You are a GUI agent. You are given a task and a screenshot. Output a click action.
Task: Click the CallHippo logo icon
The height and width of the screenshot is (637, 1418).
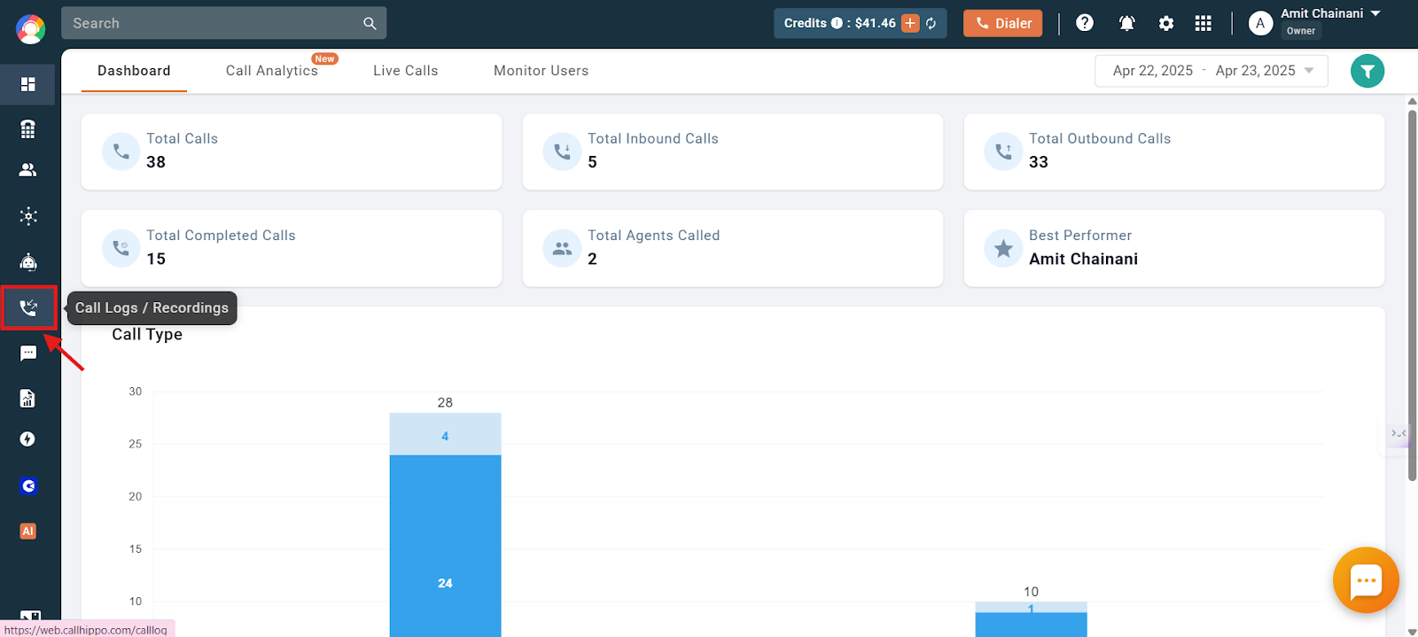pos(30,29)
